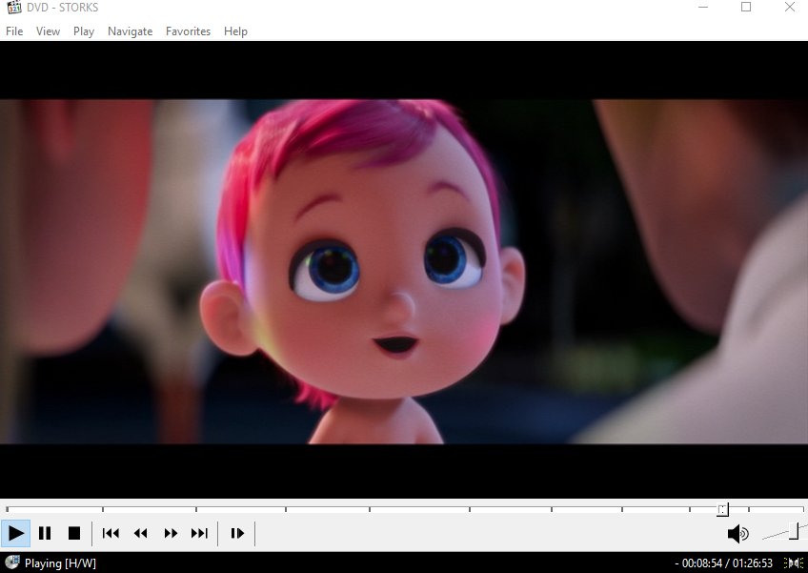The image size is (808, 573).
Task: Click the elapsed time 00:08:54 display
Action: point(702,563)
